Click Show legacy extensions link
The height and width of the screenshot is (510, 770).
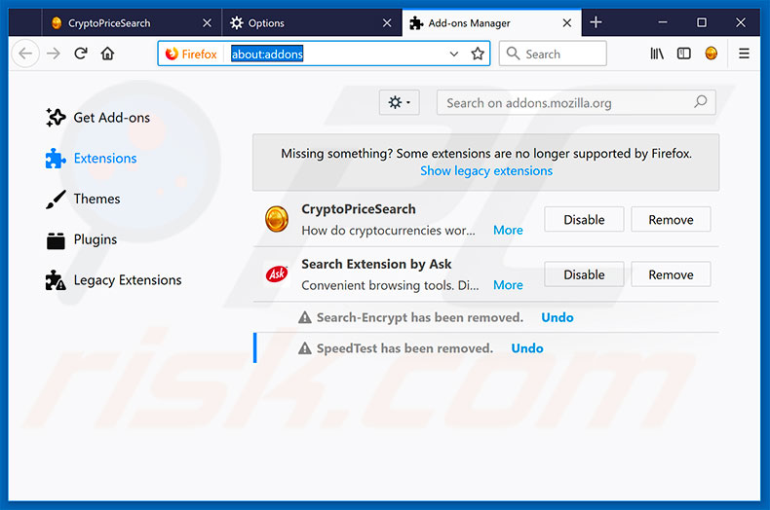pos(486,171)
